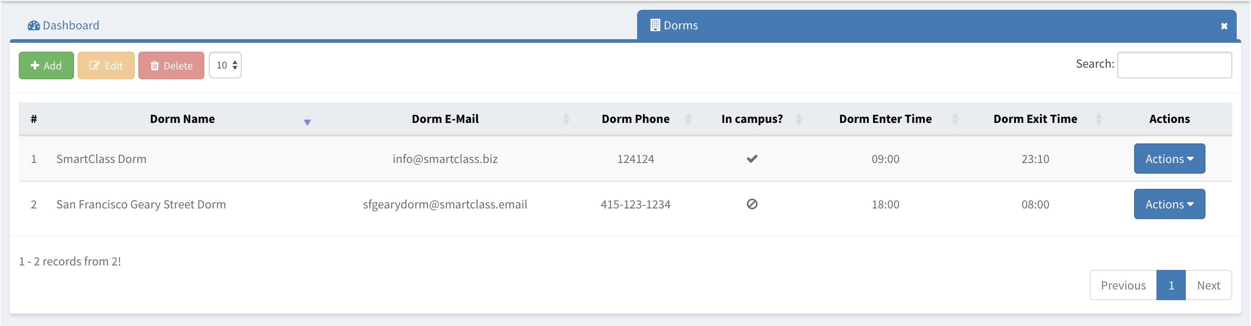The width and height of the screenshot is (1251, 326).
Task: Click the Edit button
Action: click(106, 65)
